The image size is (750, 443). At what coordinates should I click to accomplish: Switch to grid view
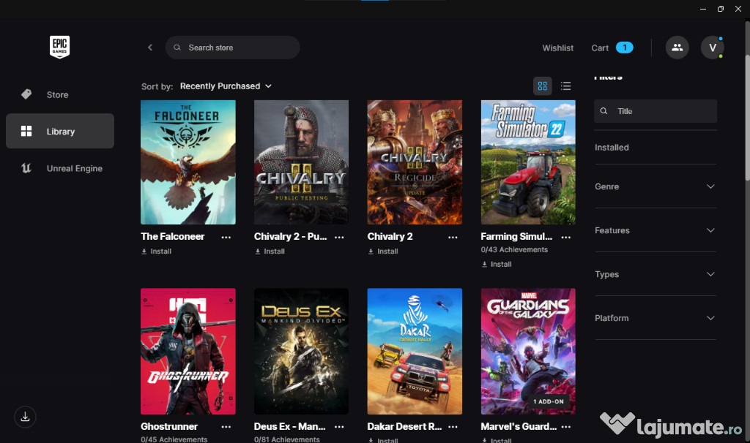[543, 86]
